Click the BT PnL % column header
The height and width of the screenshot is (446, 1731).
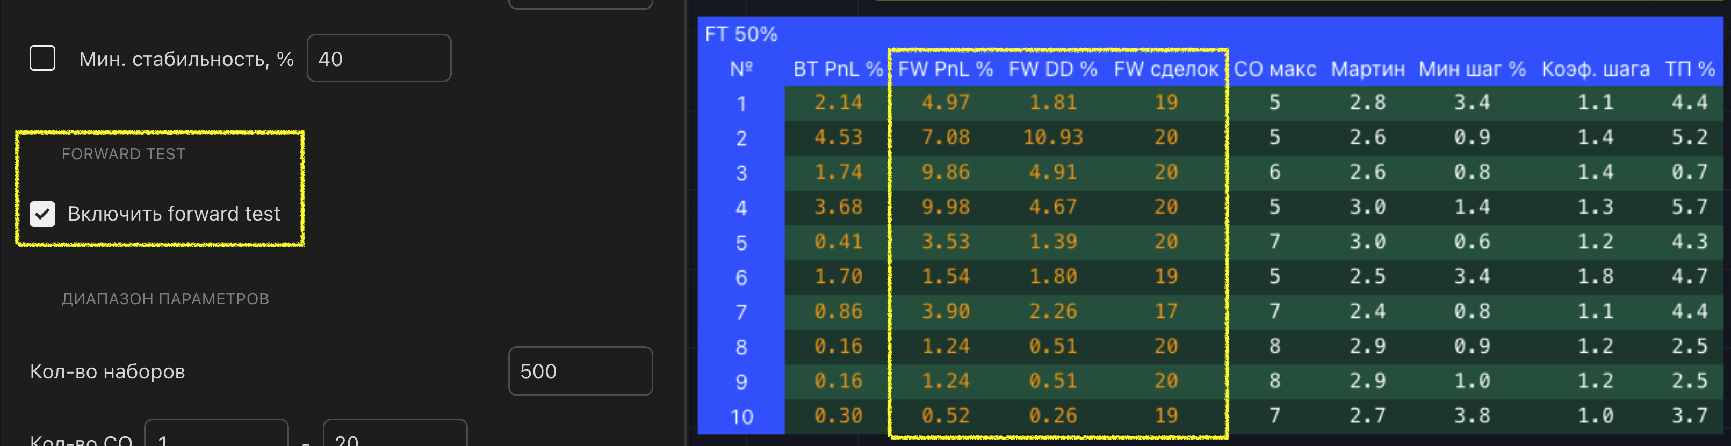pos(838,69)
